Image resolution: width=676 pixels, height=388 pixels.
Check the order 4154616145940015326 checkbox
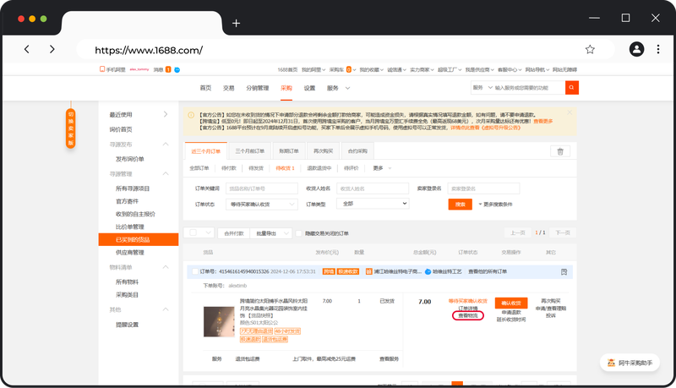pos(194,271)
